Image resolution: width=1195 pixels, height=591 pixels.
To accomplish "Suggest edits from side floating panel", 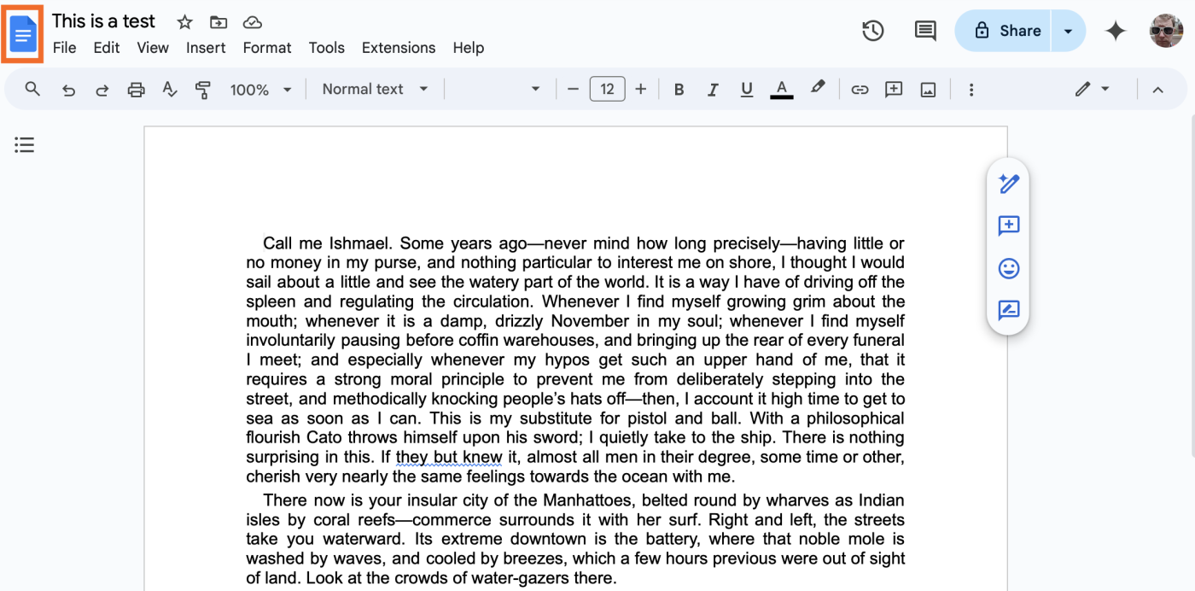I will [1008, 310].
